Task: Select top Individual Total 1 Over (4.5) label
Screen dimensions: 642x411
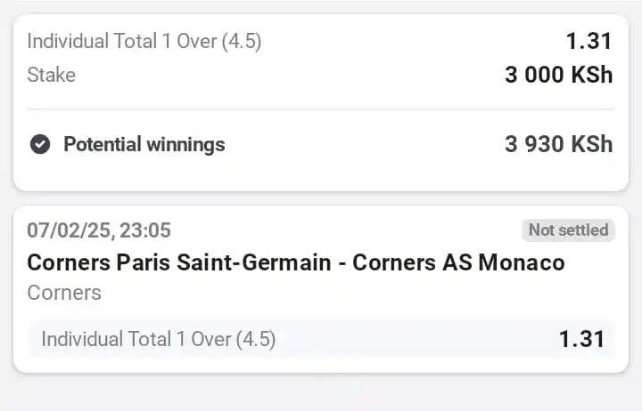Action: (144, 41)
